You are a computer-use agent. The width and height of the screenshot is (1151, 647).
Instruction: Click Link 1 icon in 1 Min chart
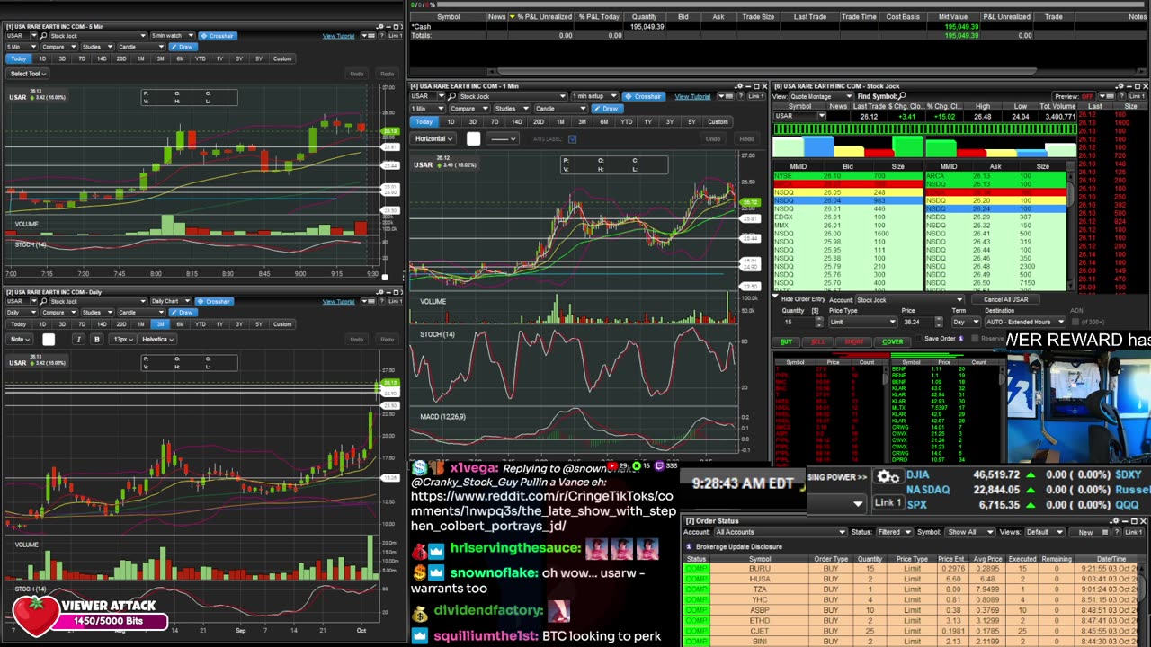click(x=756, y=96)
